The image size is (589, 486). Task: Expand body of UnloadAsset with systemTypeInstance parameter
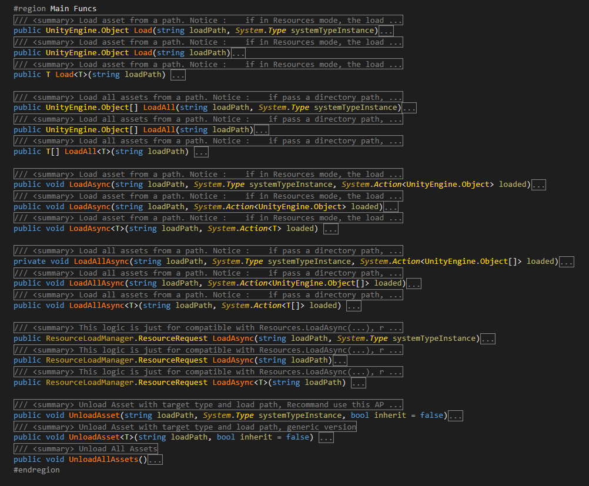coord(456,415)
